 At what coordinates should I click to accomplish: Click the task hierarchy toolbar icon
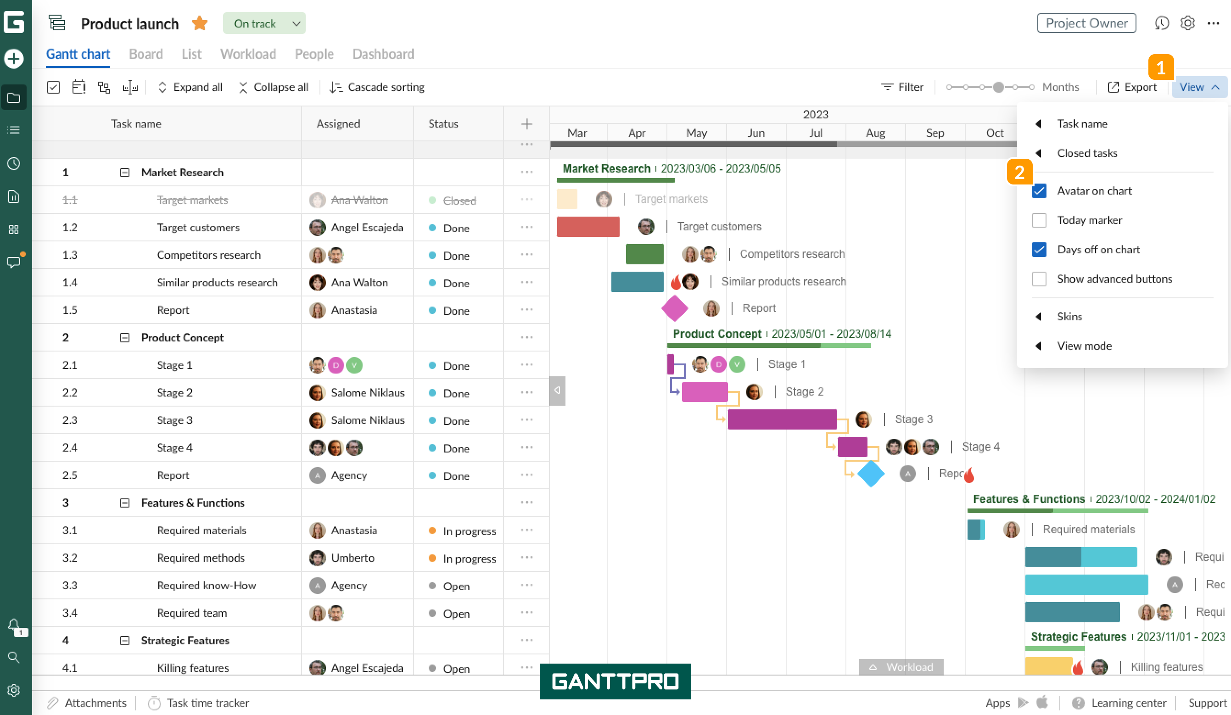tap(104, 87)
